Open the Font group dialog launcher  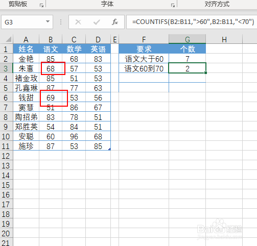(x=173, y=6)
